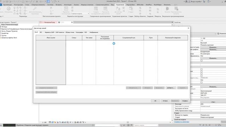Open the Новая конструкция phase dropdown

[x=213, y=117]
